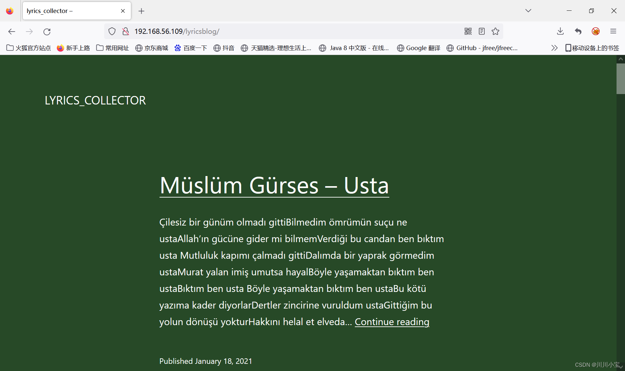Open the blocked-script extension icon
Screen dimensions: 625x371
tap(596, 31)
